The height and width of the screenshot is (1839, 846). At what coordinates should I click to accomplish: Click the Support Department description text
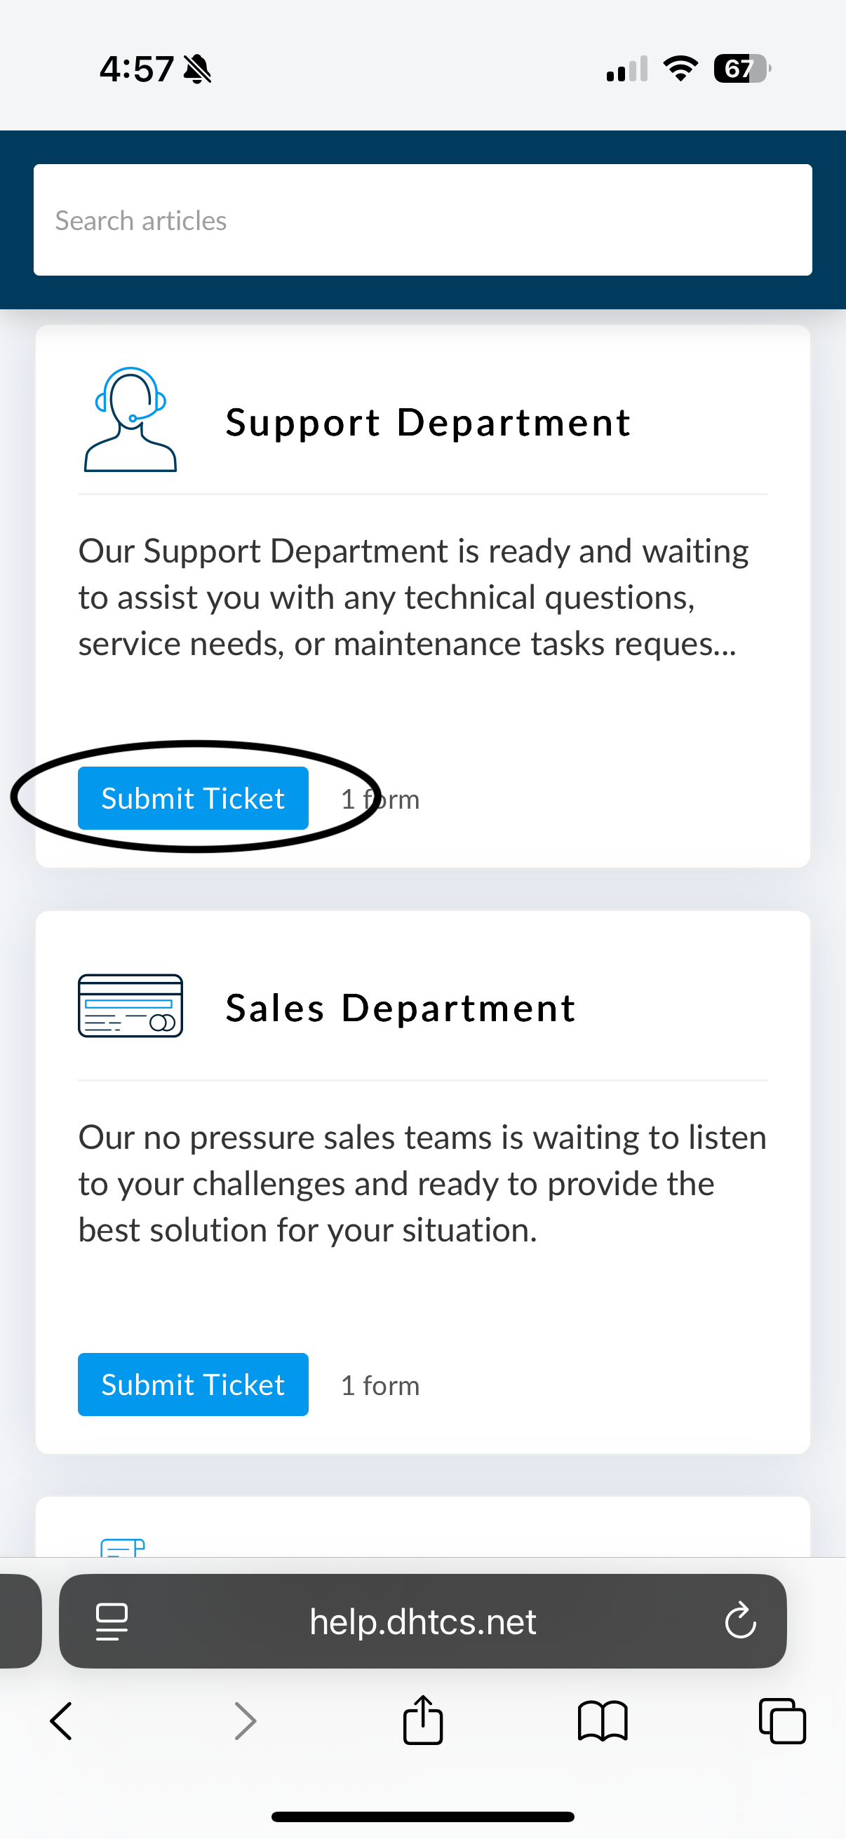tap(414, 597)
